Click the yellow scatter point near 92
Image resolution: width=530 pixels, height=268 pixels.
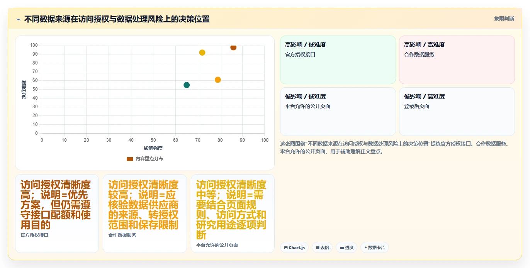[202, 53]
